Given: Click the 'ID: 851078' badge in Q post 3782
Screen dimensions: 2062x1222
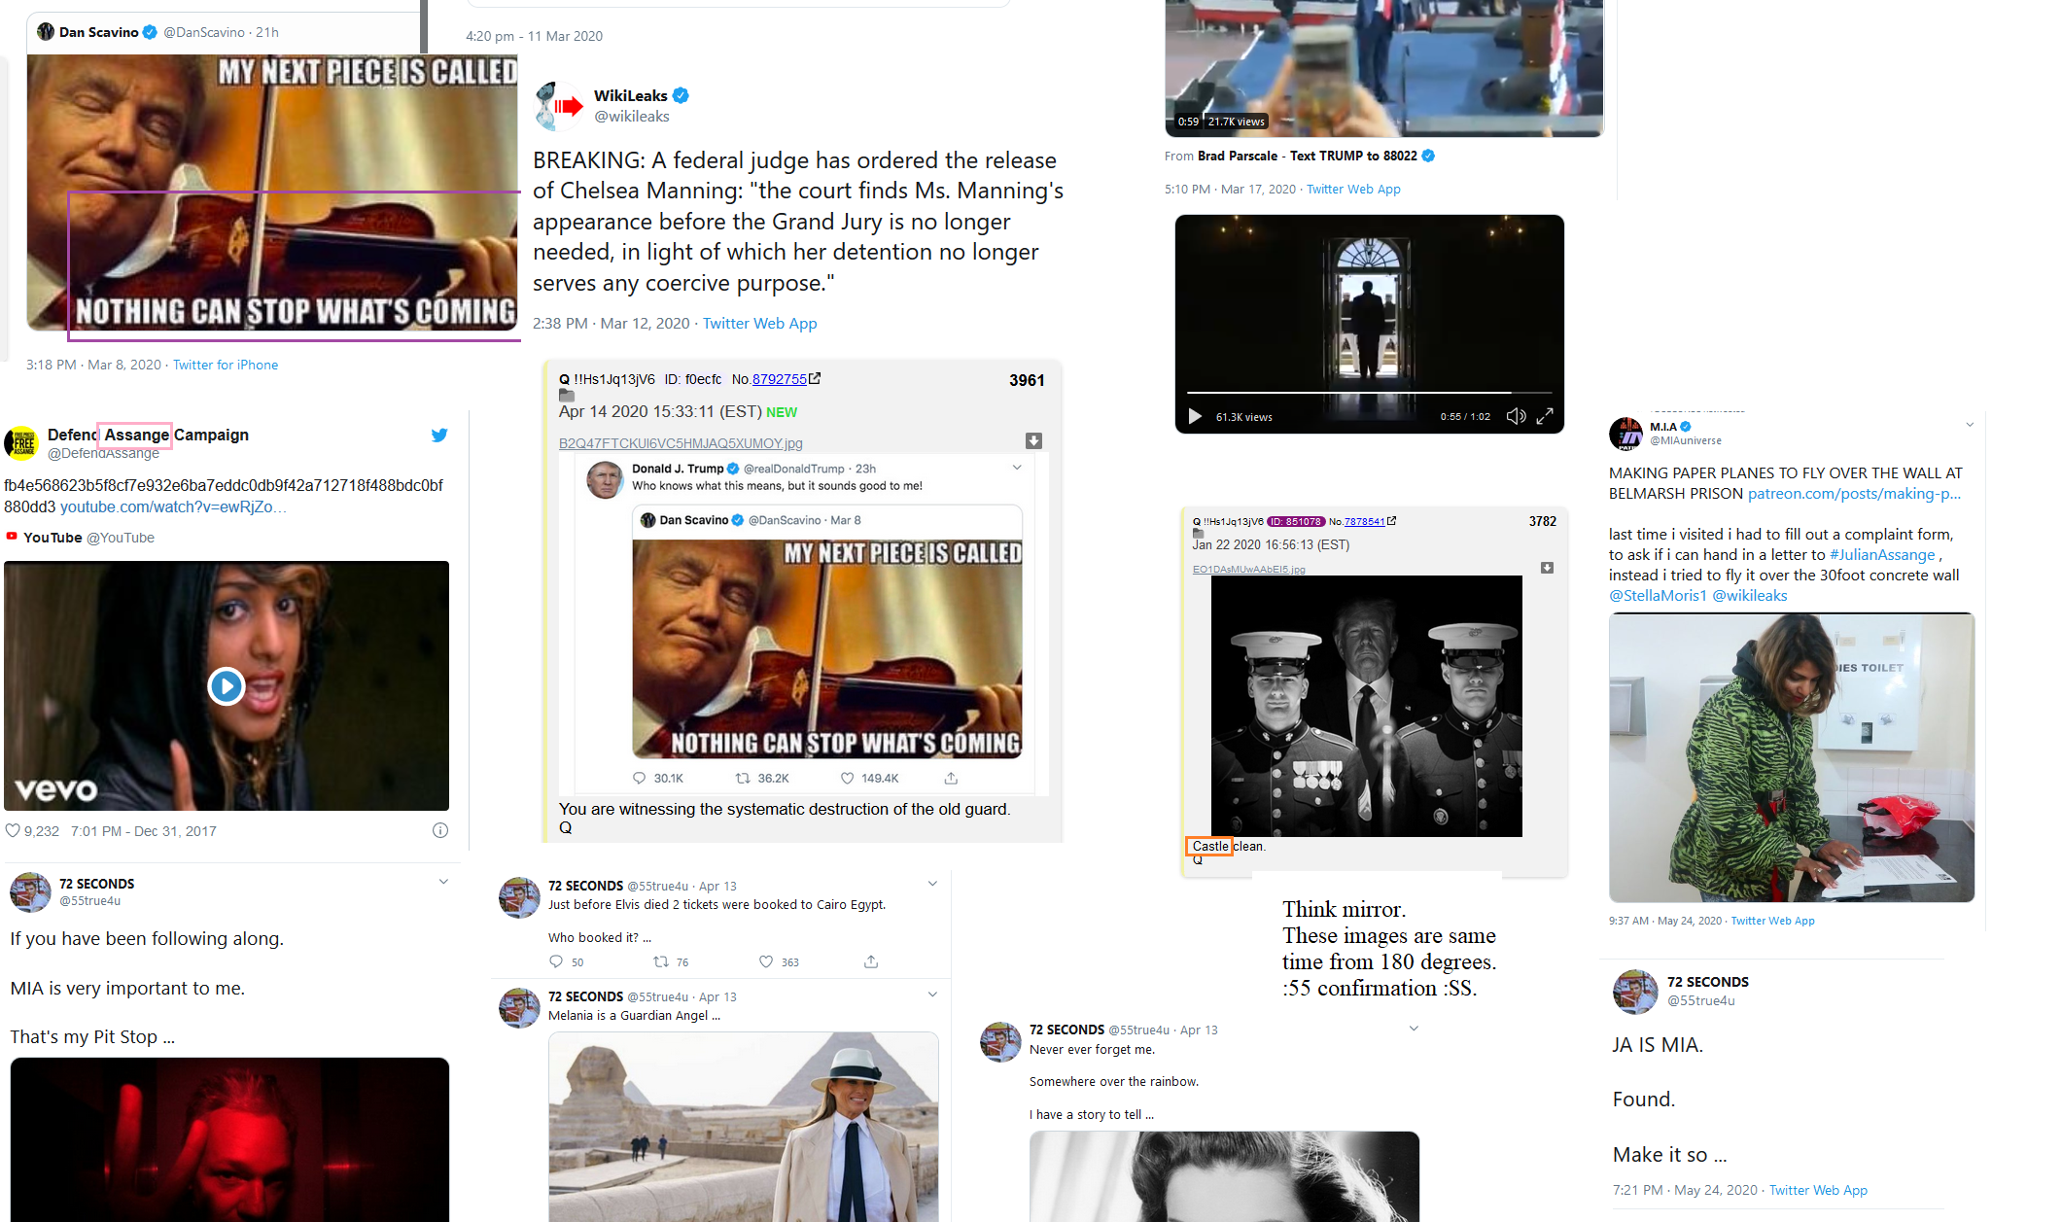Looking at the screenshot, I should coord(1296,522).
